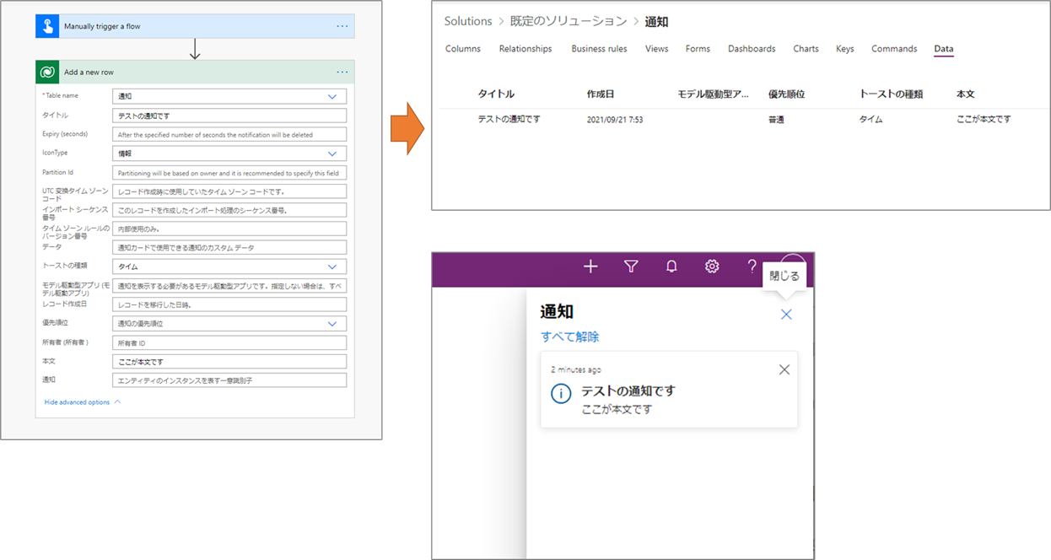Switch to the Forms tab
1051x560 pixels.
[698, 49]
